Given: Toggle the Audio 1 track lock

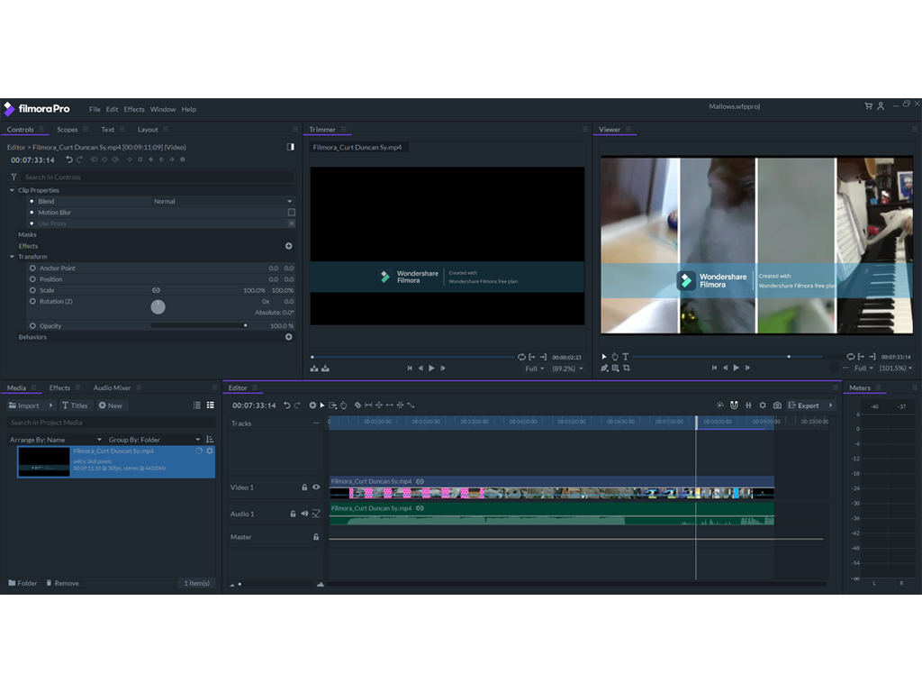Looking at the screenshot, I should tap(293, 514).
